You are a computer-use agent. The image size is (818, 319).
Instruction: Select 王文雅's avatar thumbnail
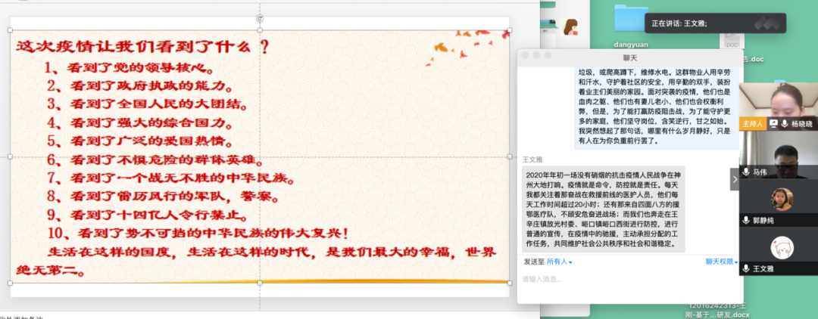780,247
